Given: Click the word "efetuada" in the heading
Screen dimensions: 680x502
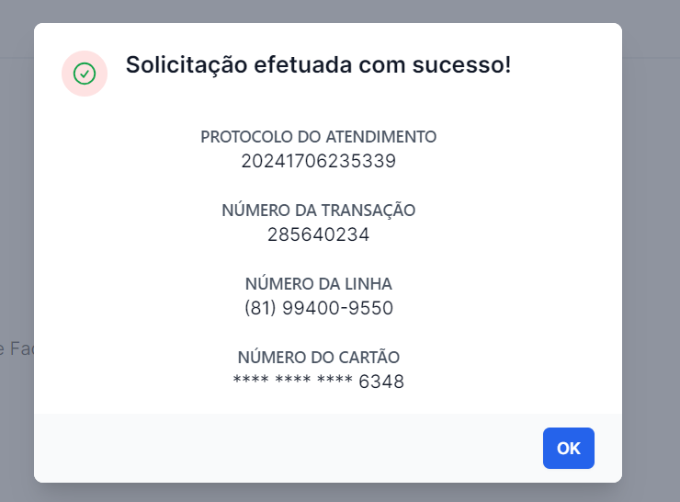Looking at the screenshot, I should pyautogui.click(x=302, y=65).
